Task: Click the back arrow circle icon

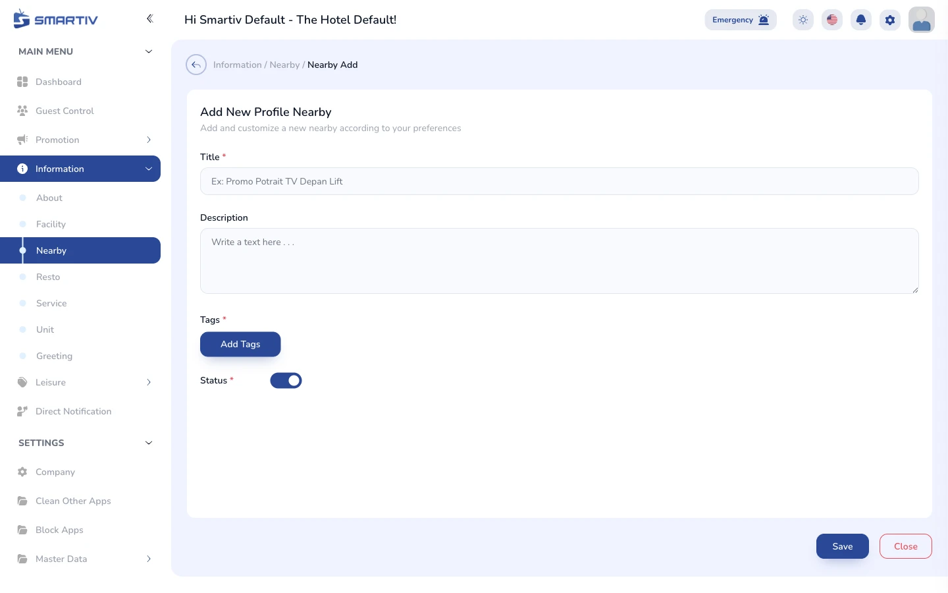Action: 196,65
